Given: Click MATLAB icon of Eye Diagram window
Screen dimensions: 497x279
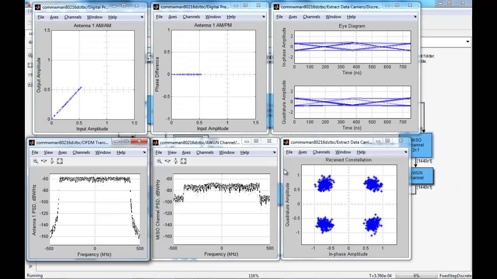Looking at the screenshot, I should pyautogui.click(x=276, y=7).
